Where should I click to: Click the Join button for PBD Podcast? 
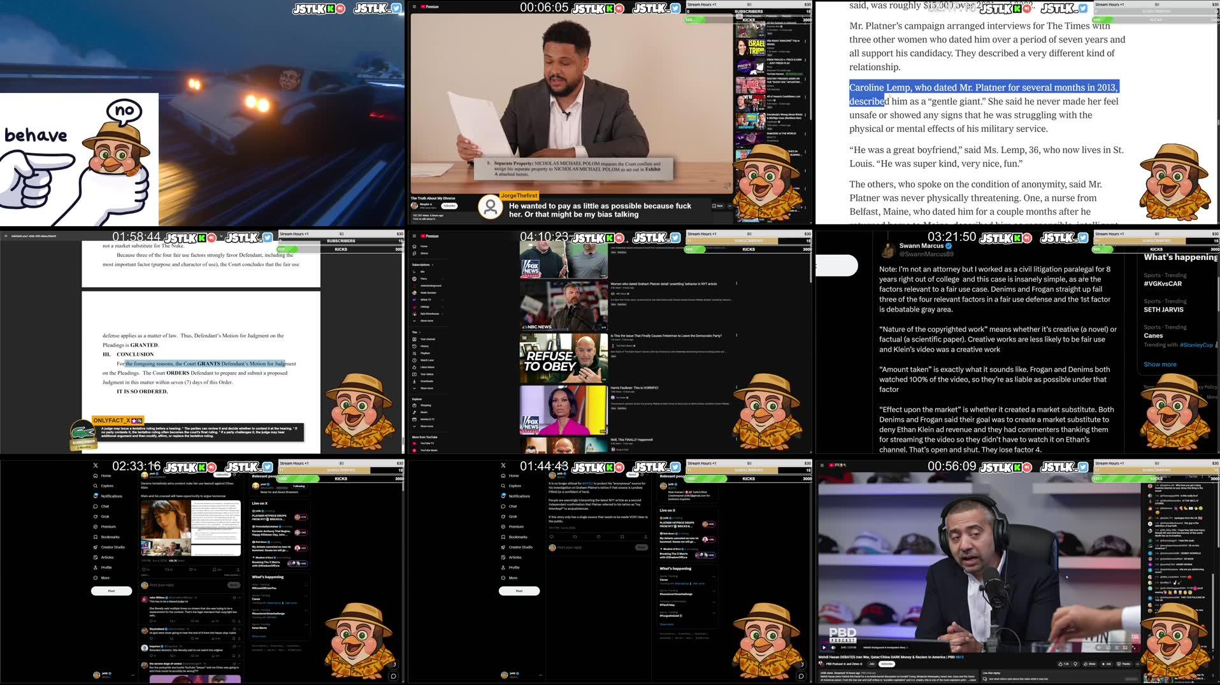(872, 664)
